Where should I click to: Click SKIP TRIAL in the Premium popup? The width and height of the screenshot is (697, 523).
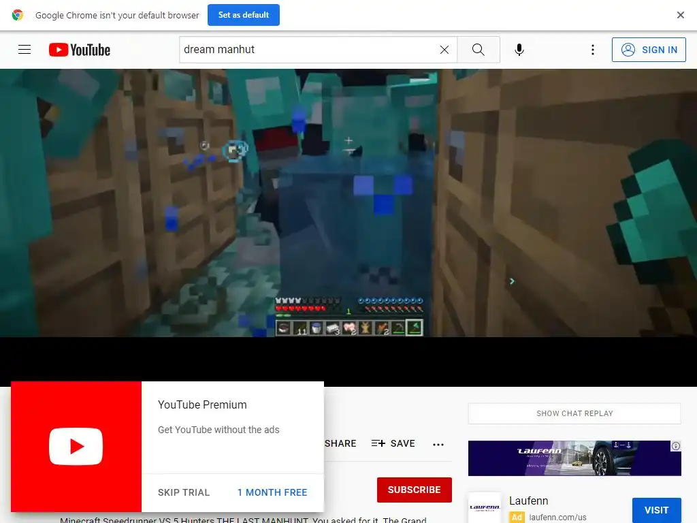point(184,492)
